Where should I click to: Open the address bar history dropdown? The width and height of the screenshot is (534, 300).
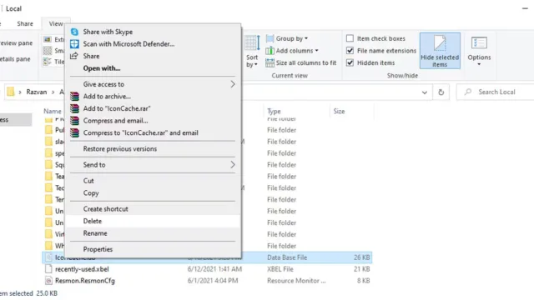425,92
